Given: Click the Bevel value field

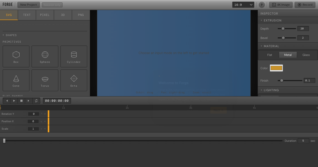Looking at the screenshot, I should coord(303,38).
